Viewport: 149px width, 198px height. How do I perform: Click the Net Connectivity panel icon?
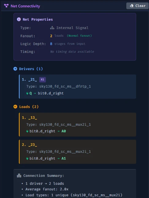click(6, 6)
